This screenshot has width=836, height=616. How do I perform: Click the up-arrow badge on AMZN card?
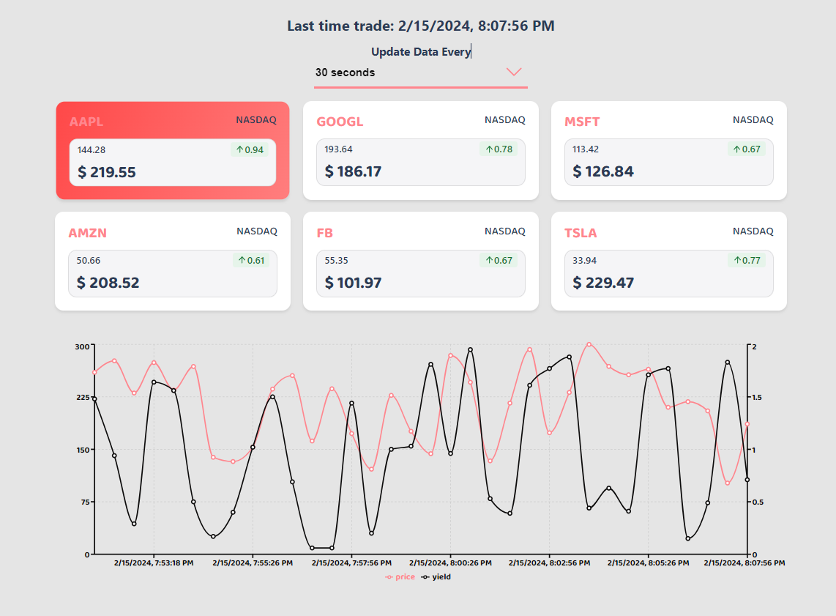pyautogui.click(x=244, y=260)
